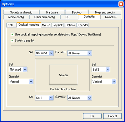Expand the left Set dropdown showing Not used
Viewport: 125px width, 122px height.
click(18, 69)
